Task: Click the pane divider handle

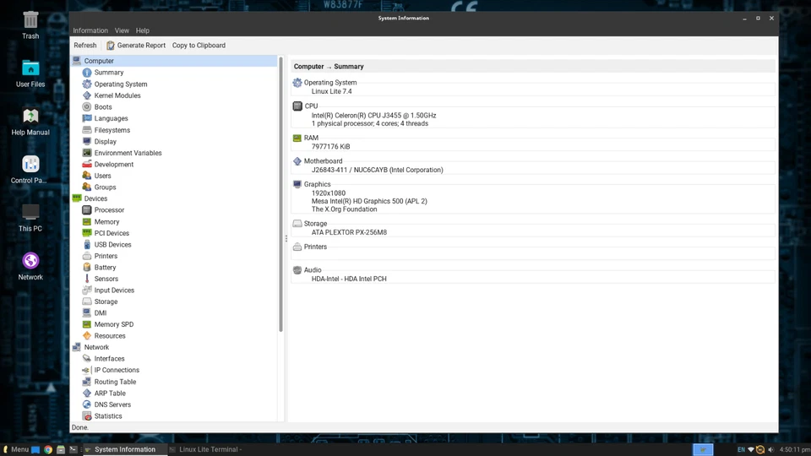Action: (286, 238)
